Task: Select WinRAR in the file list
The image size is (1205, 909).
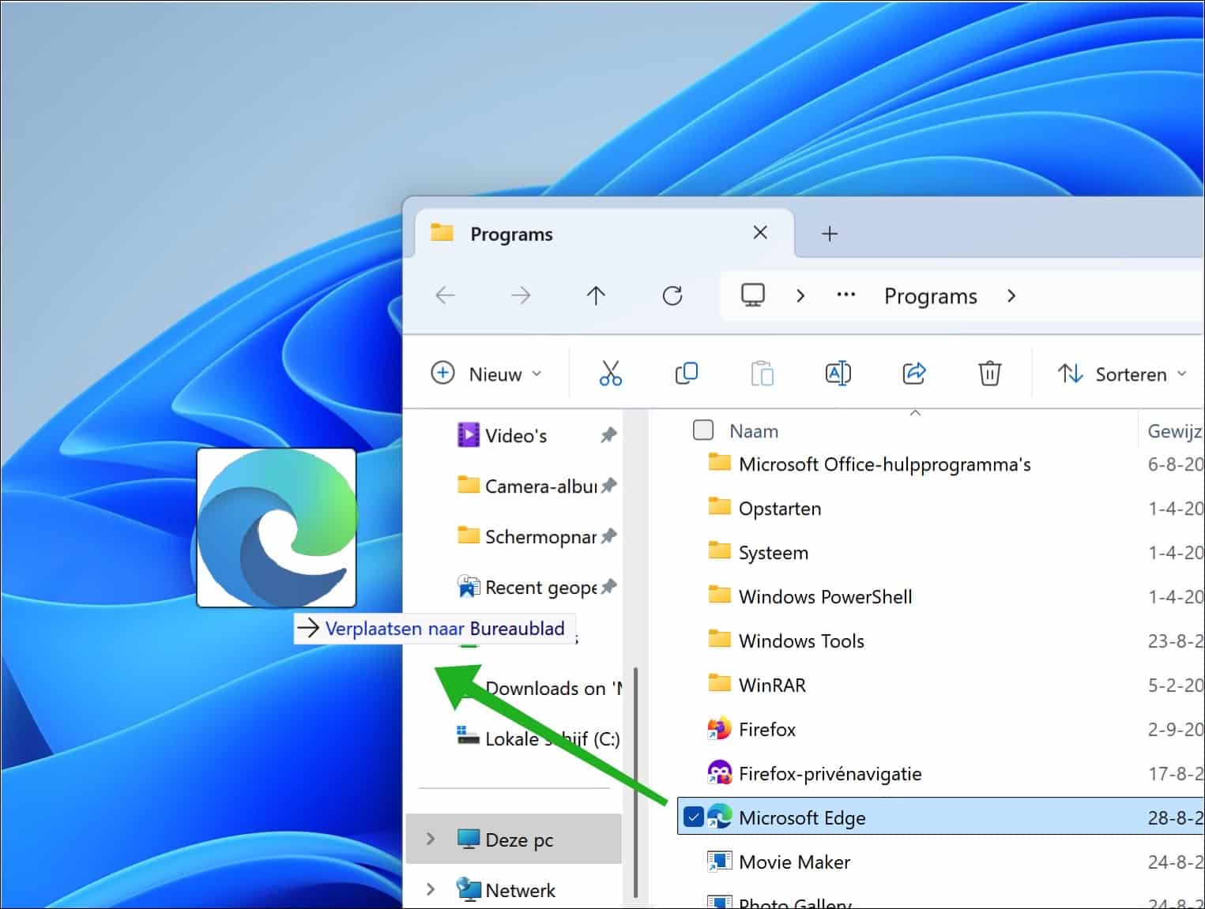Action: tap(772, 684)
